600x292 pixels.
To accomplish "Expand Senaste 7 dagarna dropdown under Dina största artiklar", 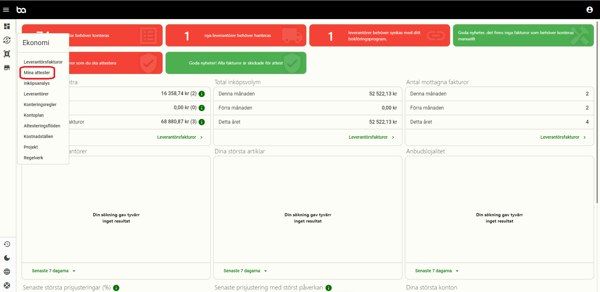I will tap(245, 271).
